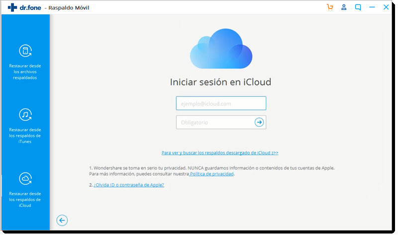The height and width of the screenshot is (236, 398).
Task: Open link to view downloaded iCloud backups
Action: 220,153
